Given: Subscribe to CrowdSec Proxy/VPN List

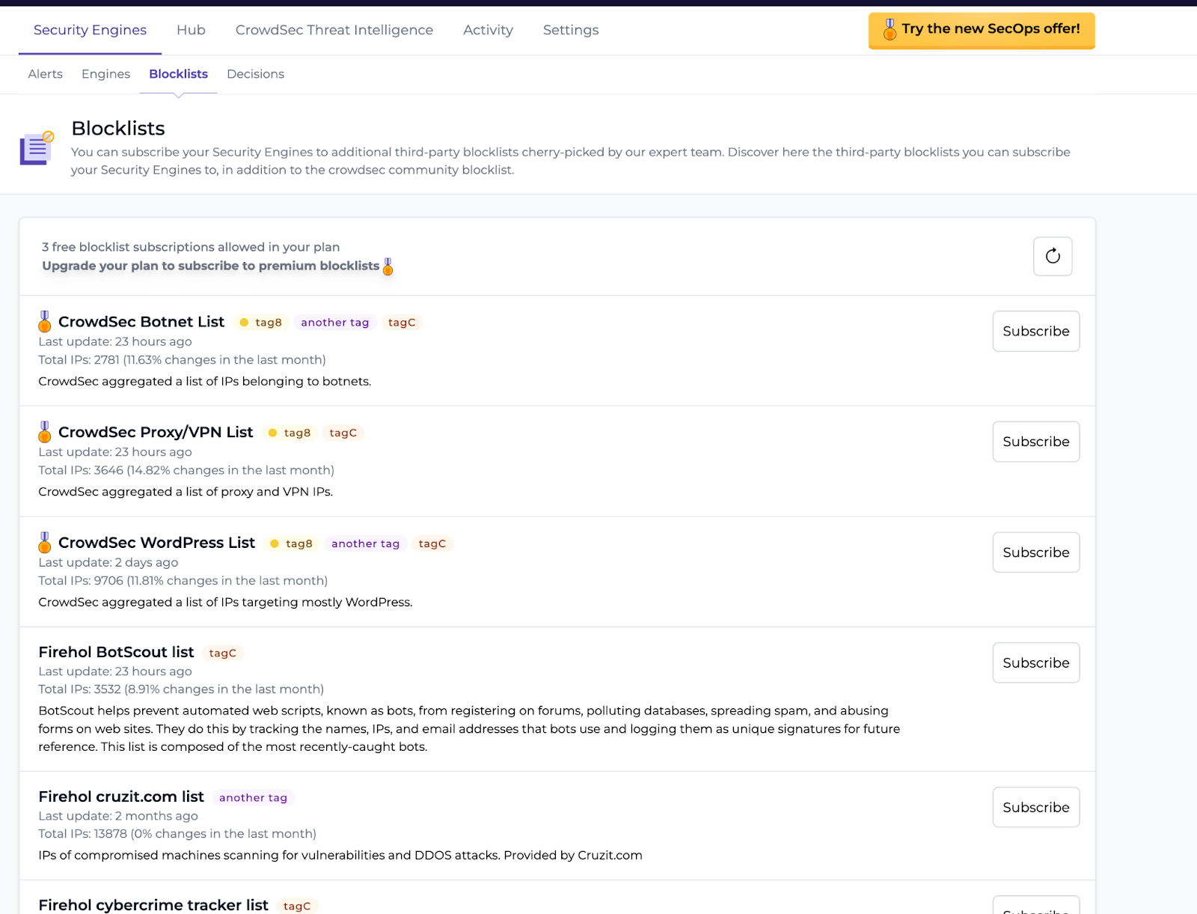Looking at the screenshot, I should point(1036,442).
